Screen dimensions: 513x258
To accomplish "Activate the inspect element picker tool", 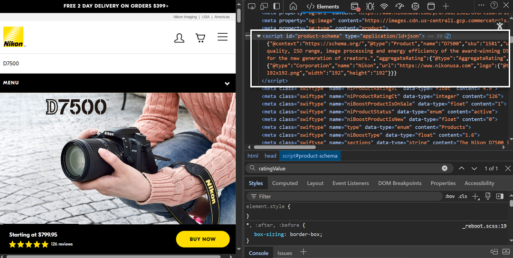I will tap(252, 6).
